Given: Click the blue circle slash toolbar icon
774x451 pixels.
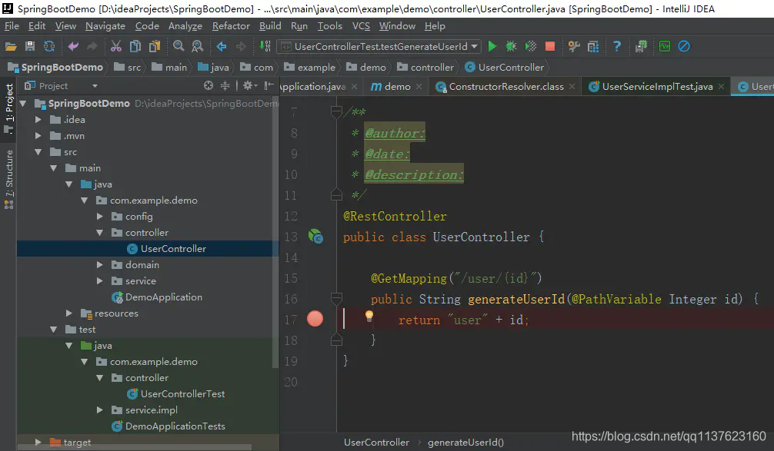Looking at the screenshot, I should [x=684, y=46].
